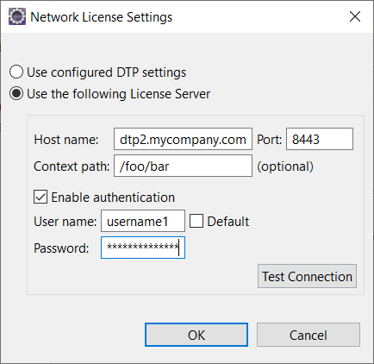Click the Context path field containing /foo/bar
Viewport: 374px width, 364px height.
pos(183,166)
